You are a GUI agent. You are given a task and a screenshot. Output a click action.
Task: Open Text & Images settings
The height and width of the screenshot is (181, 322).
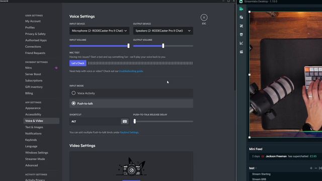(x=34, y=127)
